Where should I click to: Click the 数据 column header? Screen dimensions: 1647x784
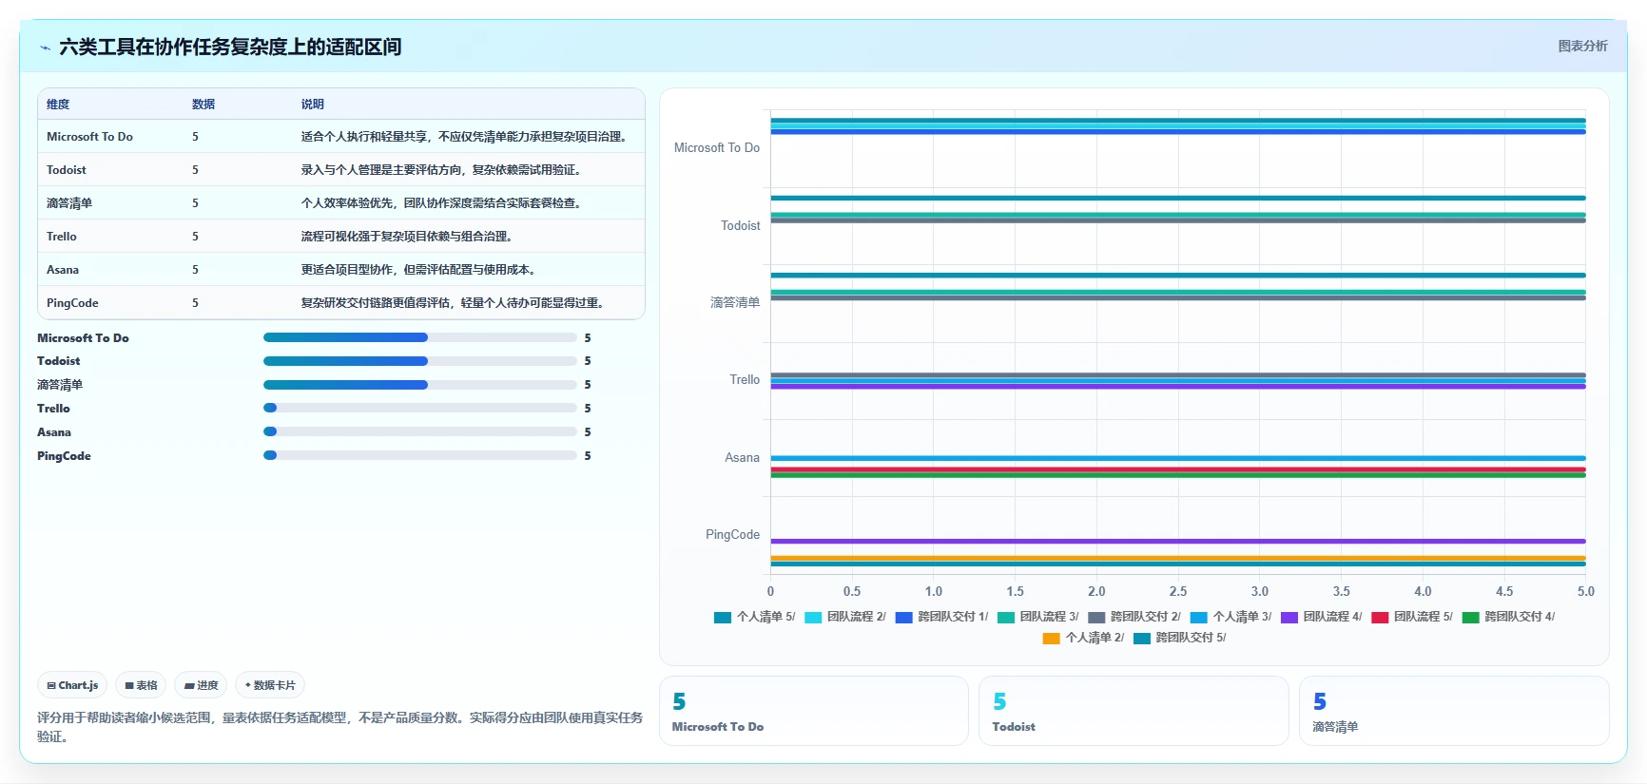point(203,105)
